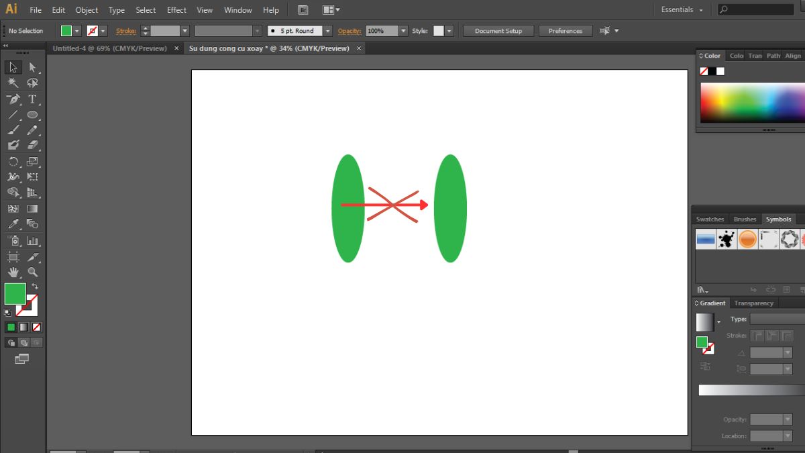Select the Blend tool
The height and width of the screenshot is (453, 805).
(x=32, y=223)
